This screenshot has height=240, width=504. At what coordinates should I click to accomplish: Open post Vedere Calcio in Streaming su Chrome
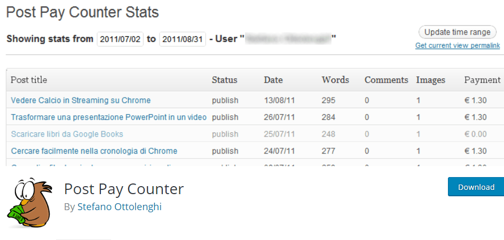[x=81, y=100]
